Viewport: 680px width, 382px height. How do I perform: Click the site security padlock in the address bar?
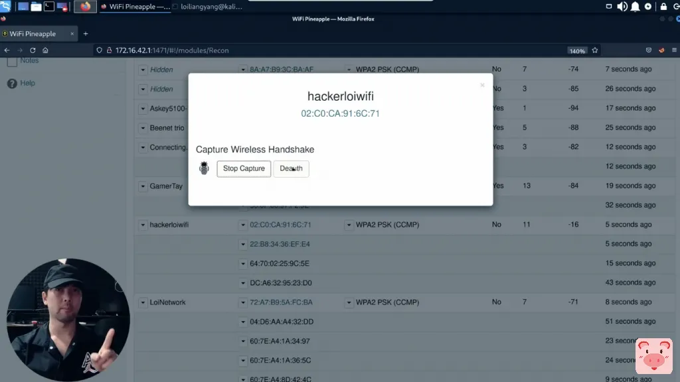pos(110,50)
